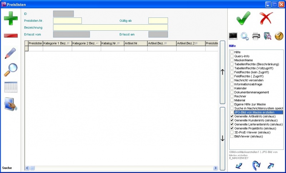The image size is (286, 173).
Task: Click the table list view icon
Action: coord(11,87)
